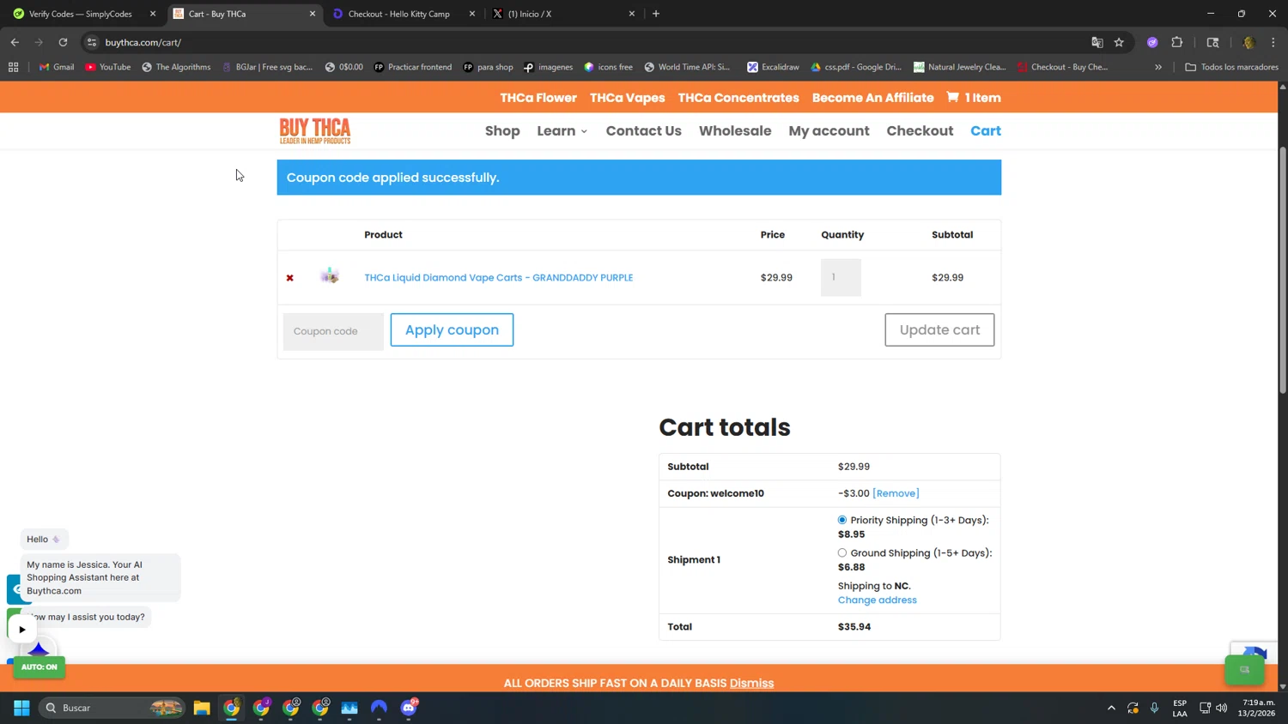
Task: Remove Granddaddy Purple item with red X
Action: (289, 278)
